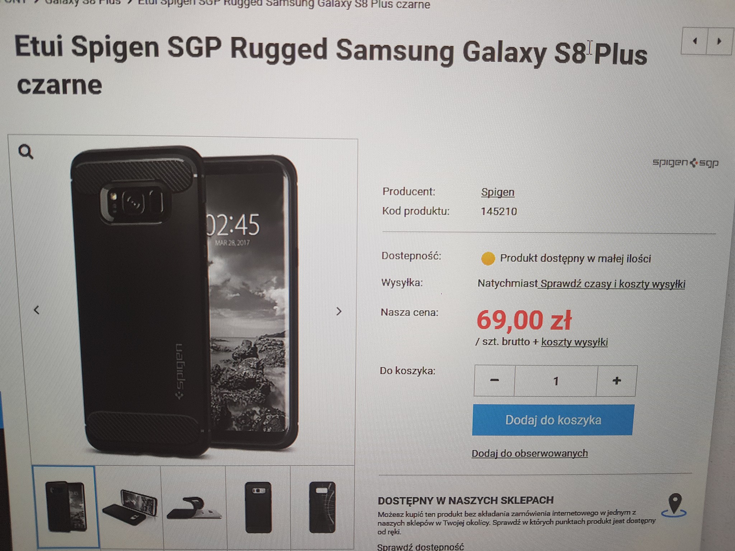
Task: Decrease quantity with the minus button
Action: point(494,381)
